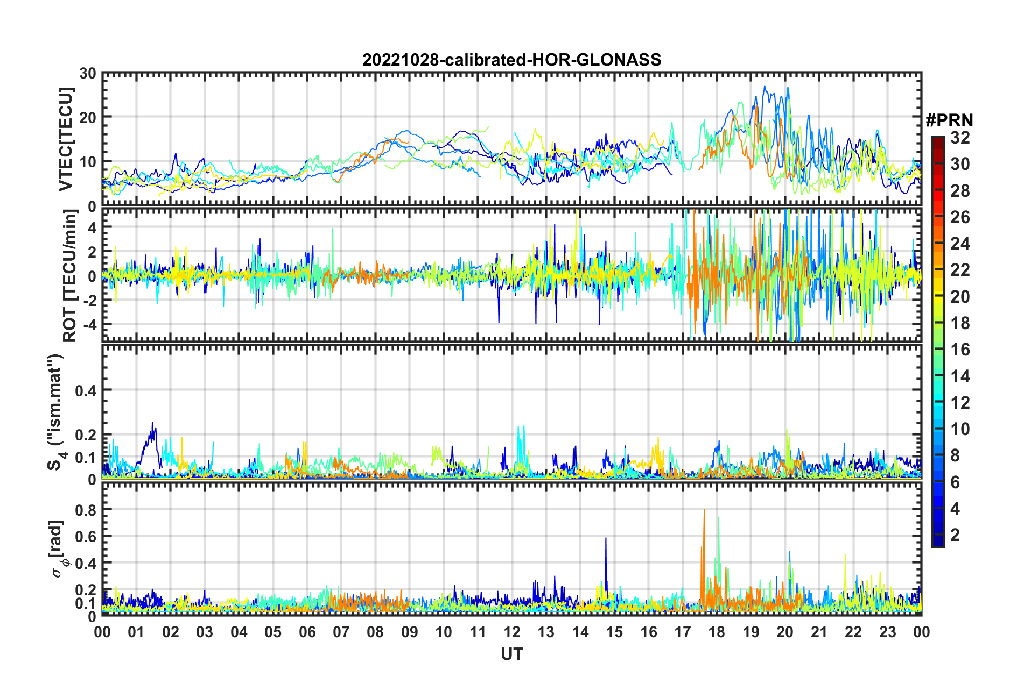The image size is (1024, 684).
Task: Click colorbar tick label 32
Action: point(959,138)
